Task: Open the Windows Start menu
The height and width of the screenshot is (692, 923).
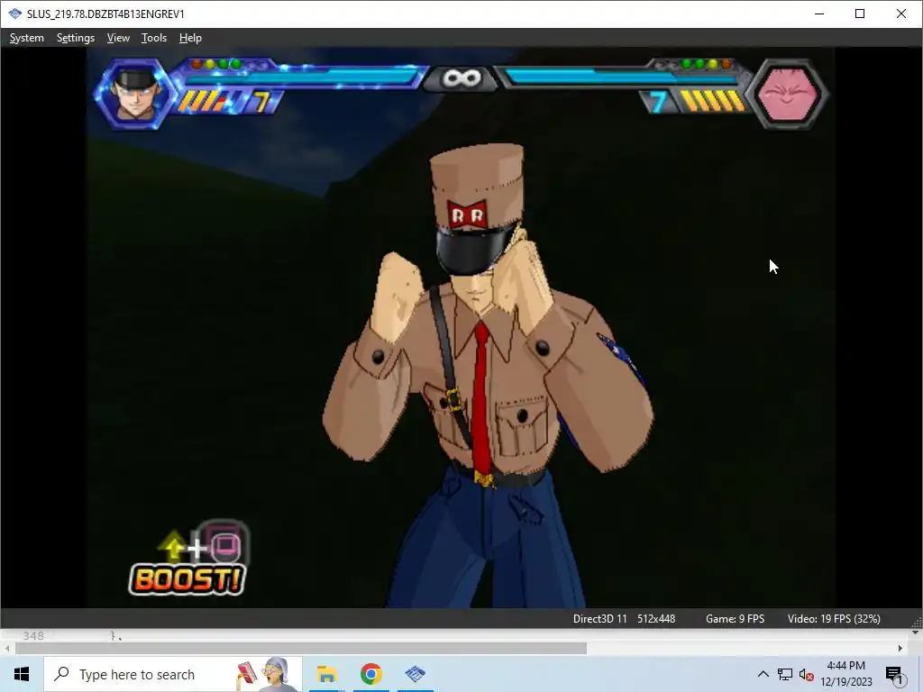Action: 22,674
